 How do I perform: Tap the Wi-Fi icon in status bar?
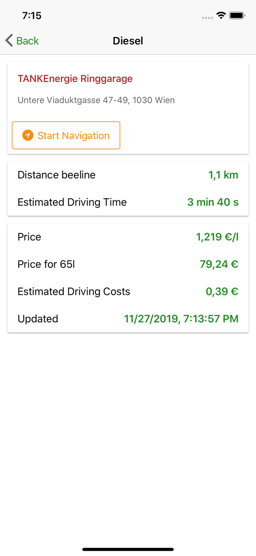(x=221, y=15)
